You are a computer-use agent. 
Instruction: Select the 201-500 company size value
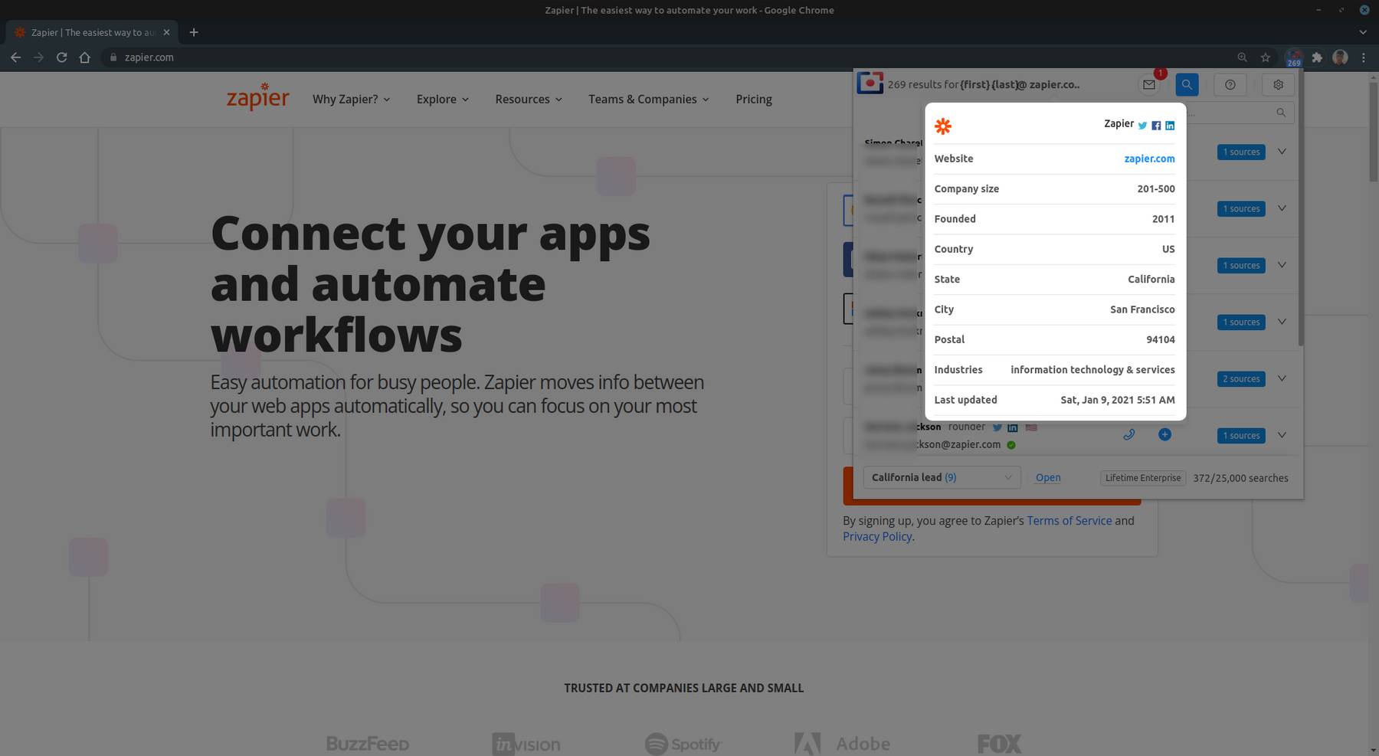pos(1155,188)
